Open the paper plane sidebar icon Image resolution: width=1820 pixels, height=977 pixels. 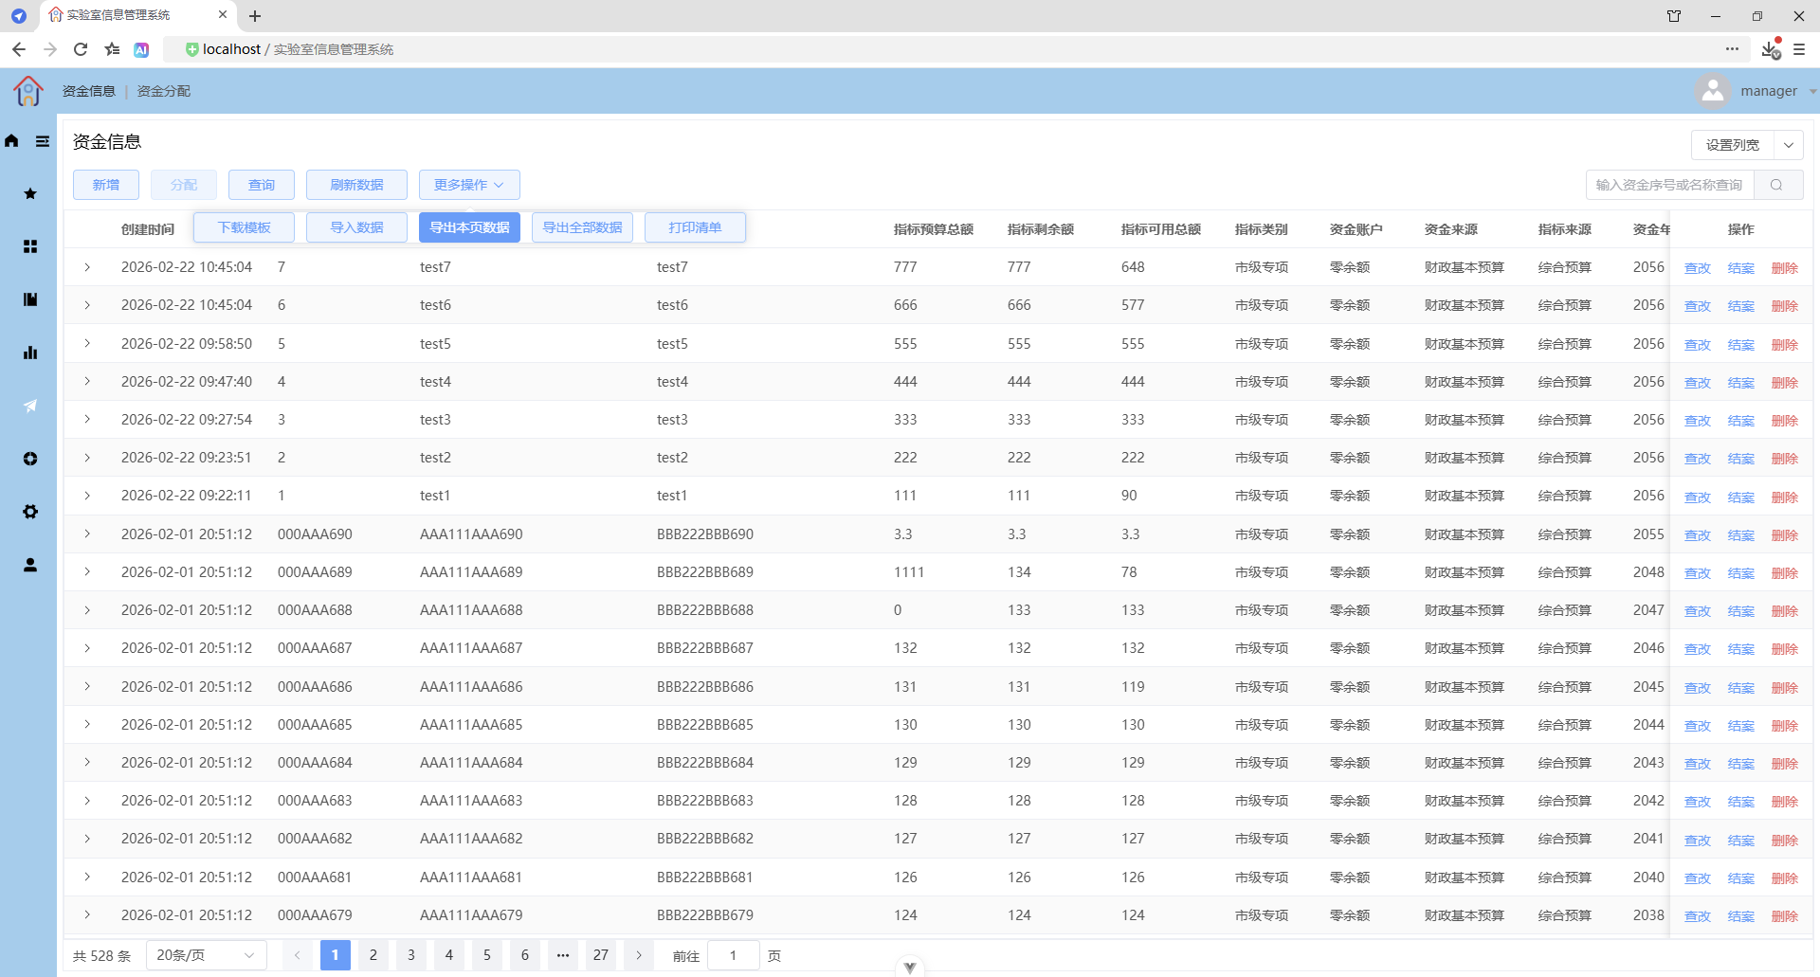pos(30,406)
